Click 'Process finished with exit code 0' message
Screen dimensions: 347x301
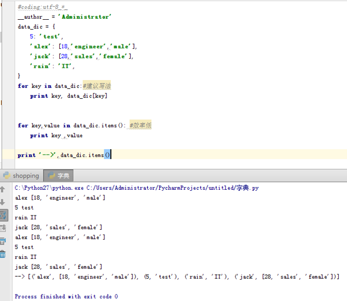click(66, 297)
